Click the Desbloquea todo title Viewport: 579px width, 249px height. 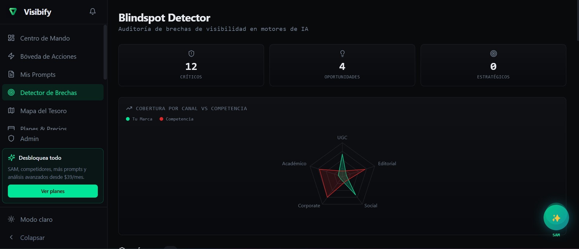[40, 158]
